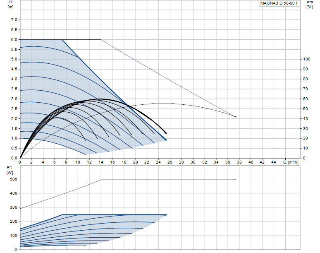Click the eta [%] axis title
The image size is (320, 253).
(x=310, y=4)
